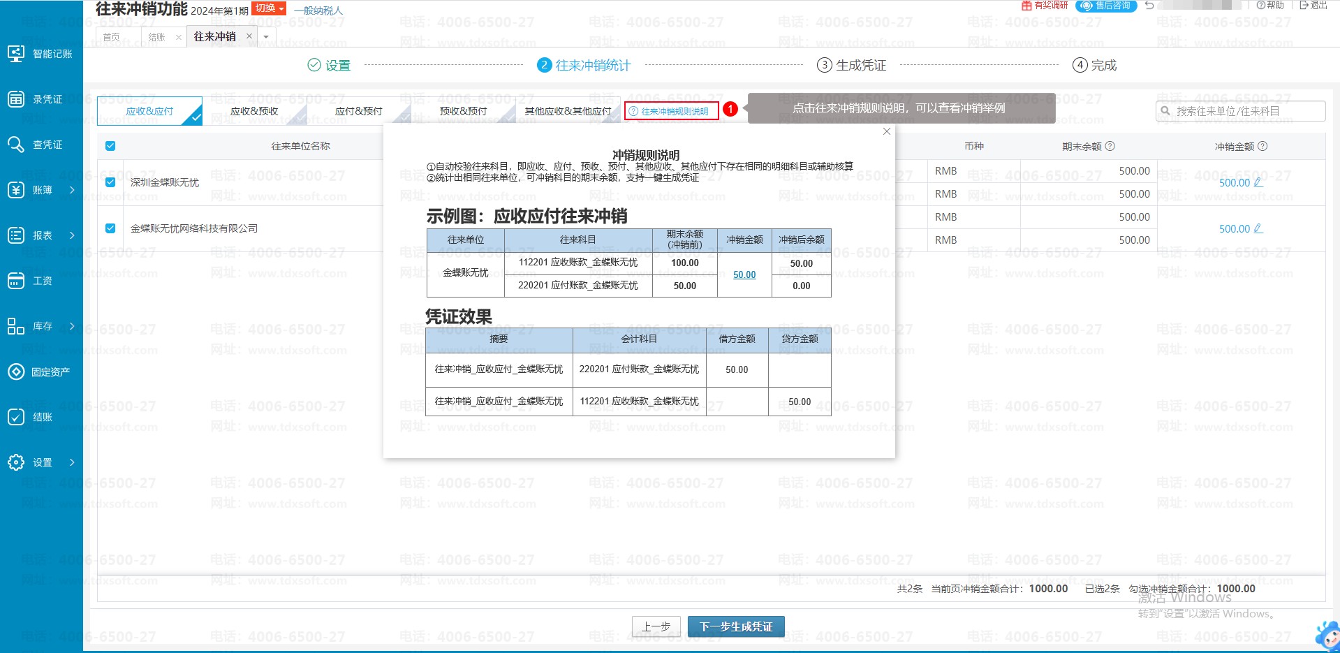Click the 录凭证 sidebar icon
This screenshot has width=1340, height=653.
pyautogui.click(x=16, y=99)
